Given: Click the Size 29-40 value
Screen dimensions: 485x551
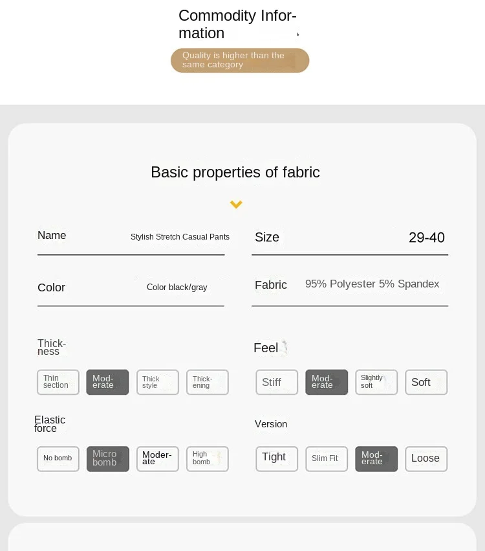Looking at the screenshot, I should [426, 238].
